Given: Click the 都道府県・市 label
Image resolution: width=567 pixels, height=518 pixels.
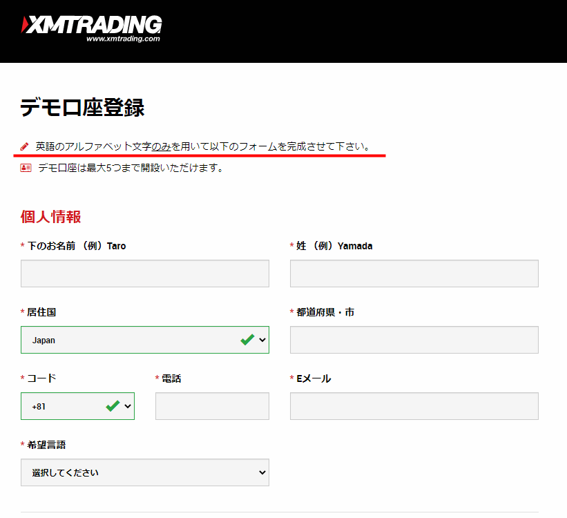Looking at the screenshot, I should click(325, 312).
